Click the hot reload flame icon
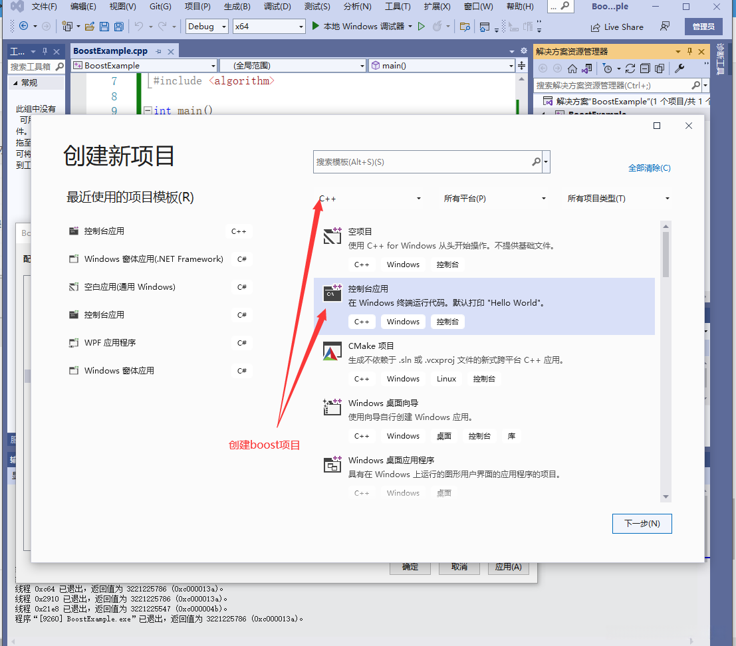This screenshot has width=736, height=646. (437, 27)
